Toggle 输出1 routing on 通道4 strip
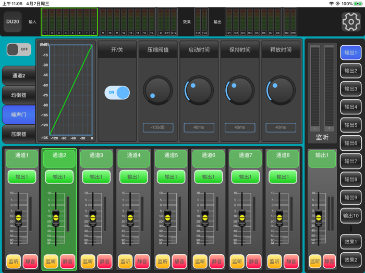 (133, 177)
